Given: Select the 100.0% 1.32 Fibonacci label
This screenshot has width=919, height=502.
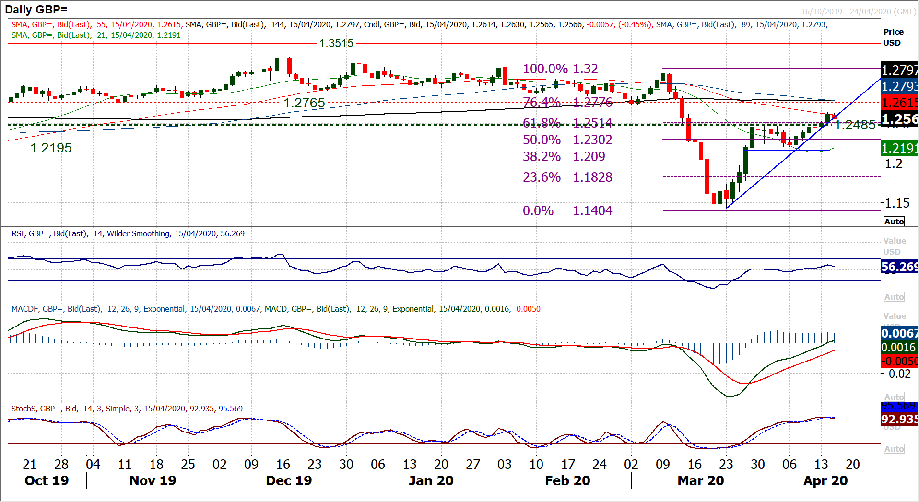Looking at the screenshot, I should (560, 69).
